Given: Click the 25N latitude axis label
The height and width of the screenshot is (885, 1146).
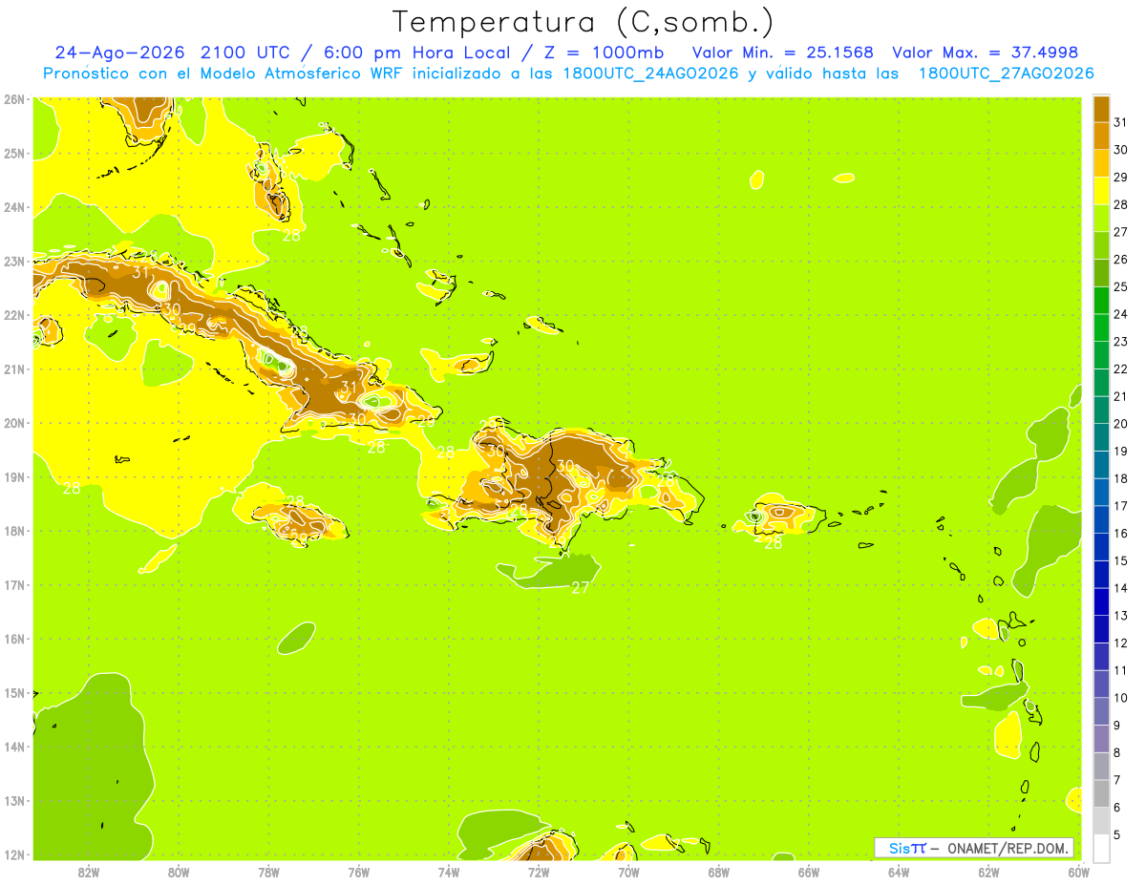Looking at the screenshot, I should click(x=14, y=154).
